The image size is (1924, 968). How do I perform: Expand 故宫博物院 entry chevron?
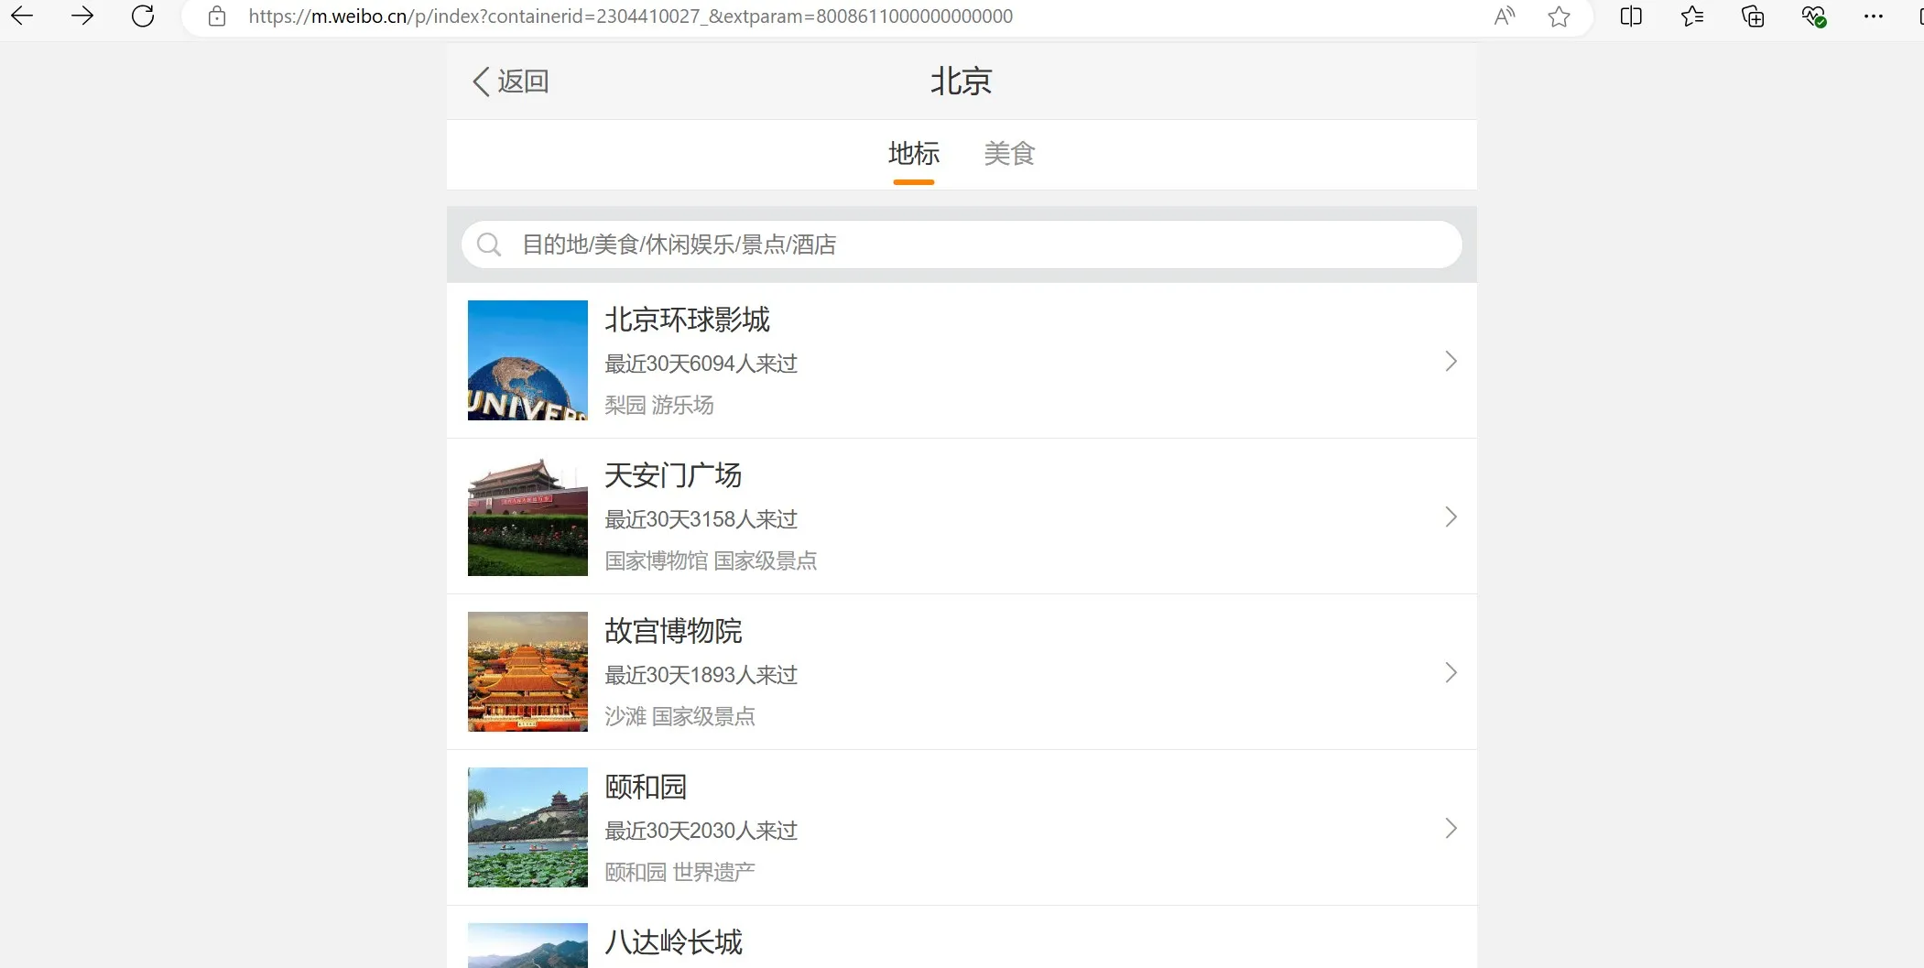pyautogui.click(x=1451, y=672)
